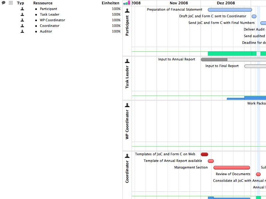Click the colored histogram bars icon
Image resolution: width=266 pixels, height=199 pixels.
coord(127,3)
